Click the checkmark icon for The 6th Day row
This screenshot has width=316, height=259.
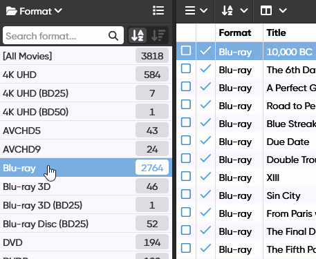(205, 68)
